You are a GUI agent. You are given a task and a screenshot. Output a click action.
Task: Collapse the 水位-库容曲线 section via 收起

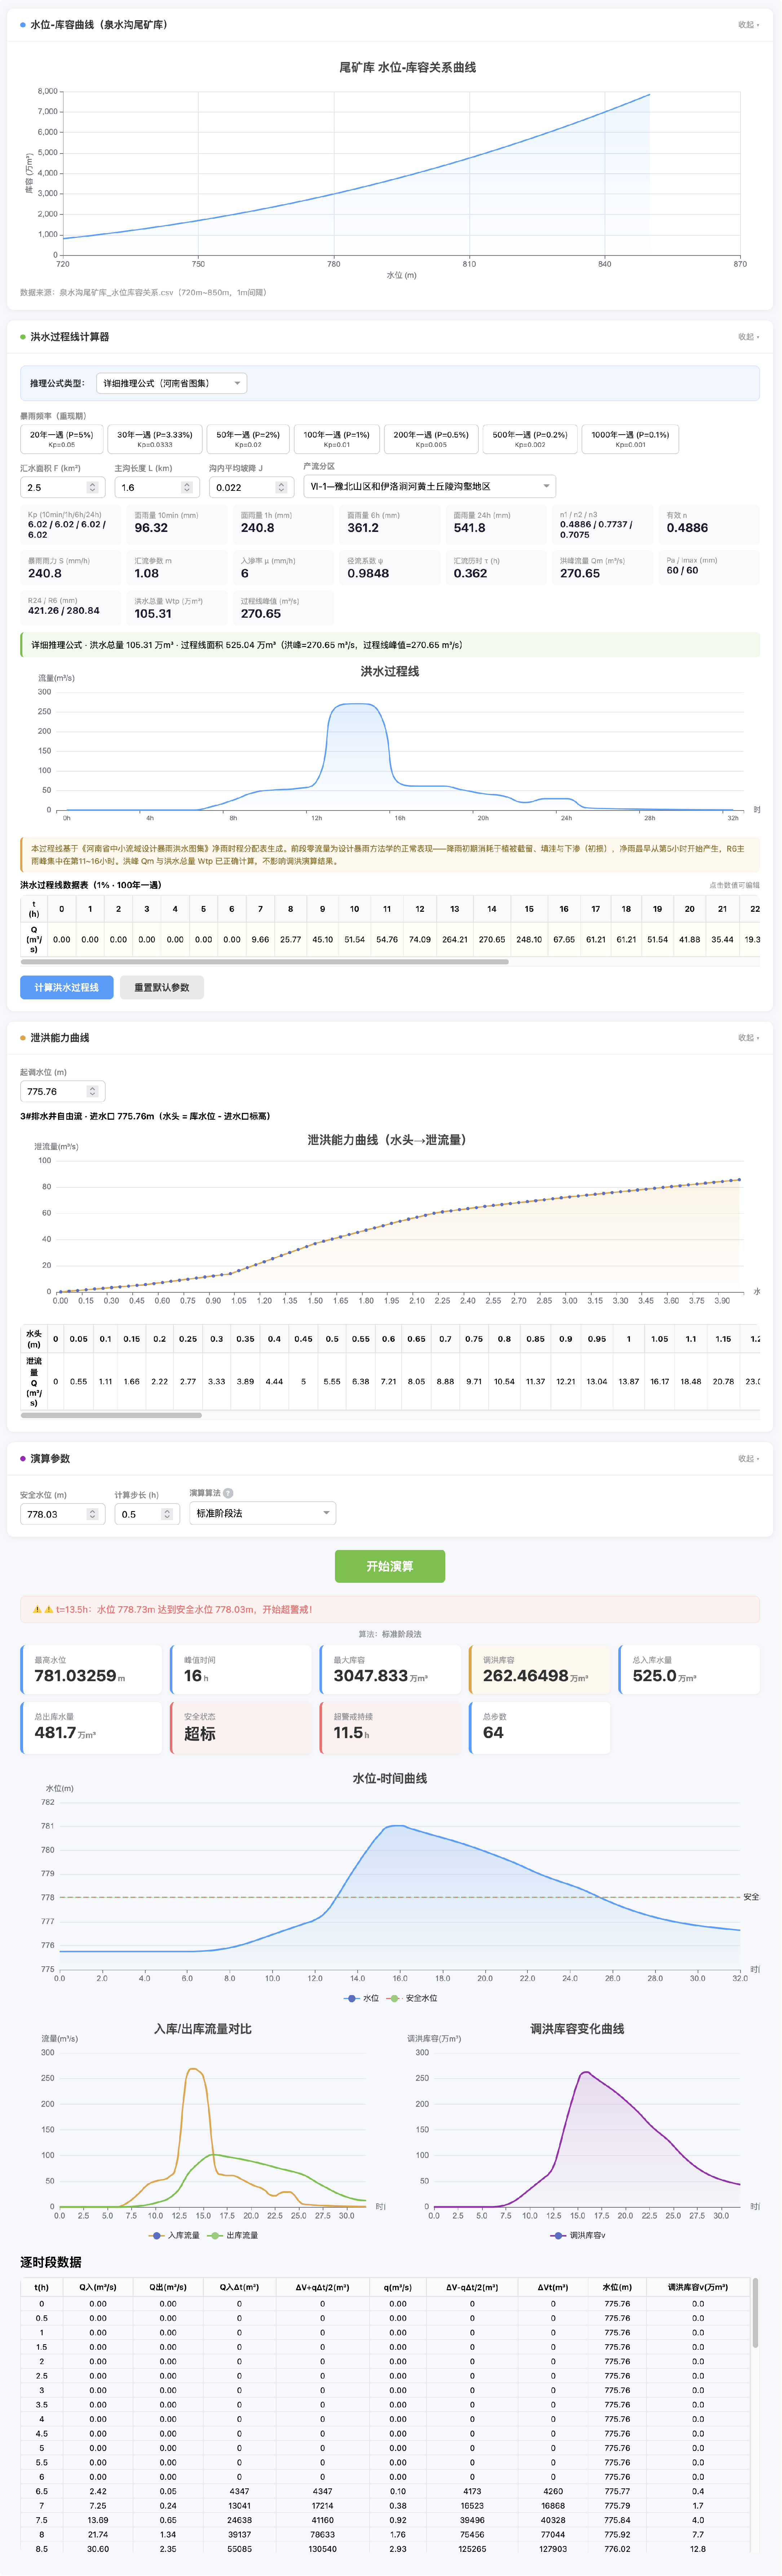tap(748, 25)
